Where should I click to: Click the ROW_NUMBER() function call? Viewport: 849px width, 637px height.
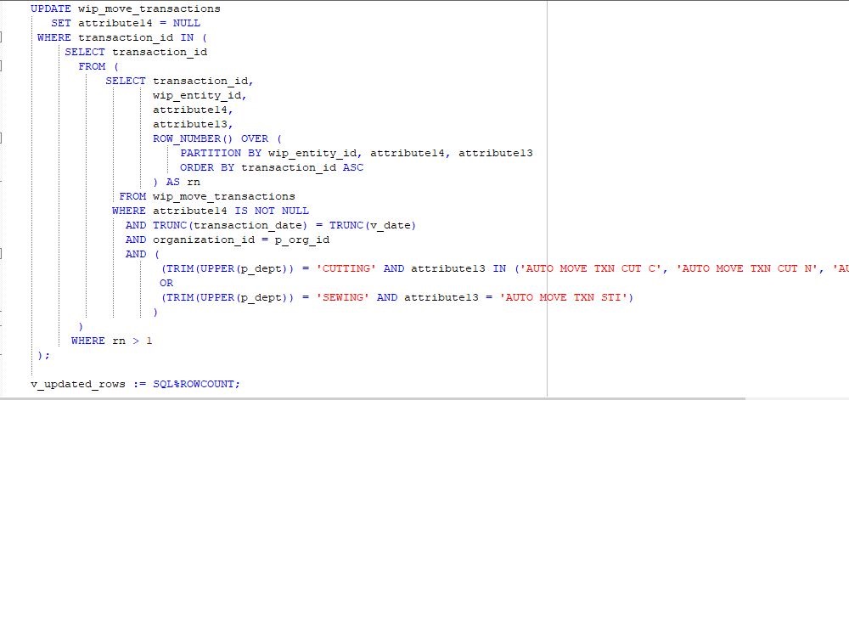193,138
